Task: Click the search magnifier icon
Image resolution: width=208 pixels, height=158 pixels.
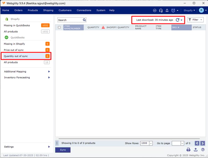Action: (84, 20)
